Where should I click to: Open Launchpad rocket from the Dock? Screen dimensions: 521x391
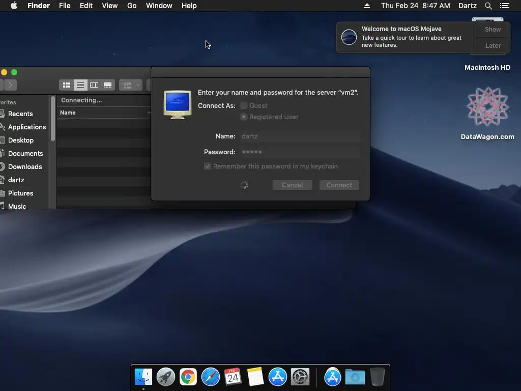[165, 377]
